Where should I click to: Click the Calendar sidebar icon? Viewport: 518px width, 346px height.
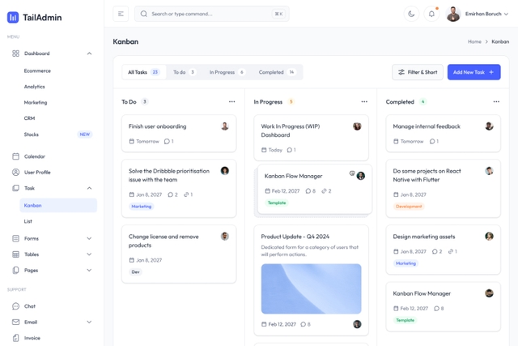click(15, 156)
